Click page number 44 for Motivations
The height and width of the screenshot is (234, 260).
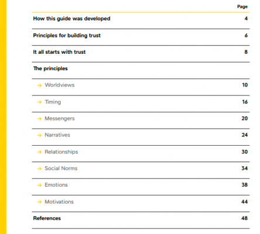coord(244,202)
